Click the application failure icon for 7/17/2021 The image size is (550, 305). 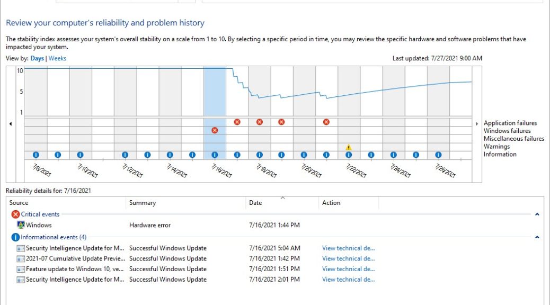point(237,122)
